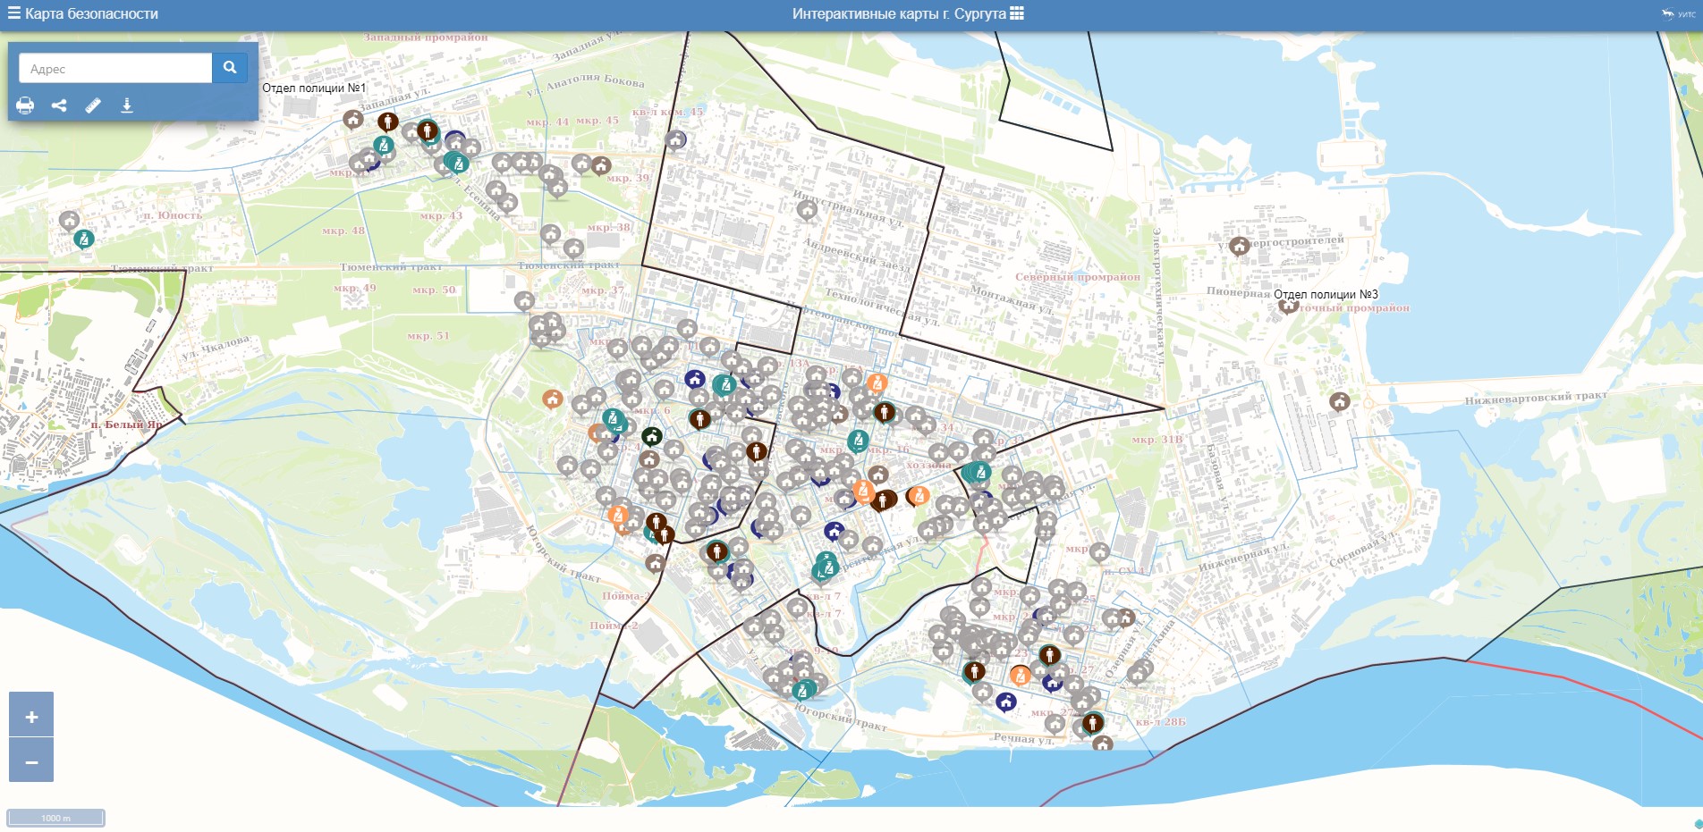1703x832 pixels.
Task: Download the map using the download icon
Action: (127, 105)
